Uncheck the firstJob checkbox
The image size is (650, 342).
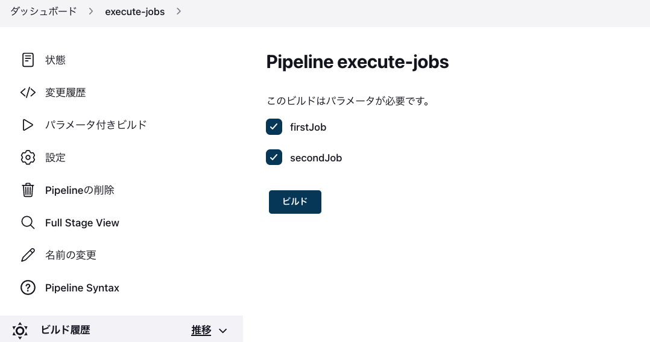(274, 126)
